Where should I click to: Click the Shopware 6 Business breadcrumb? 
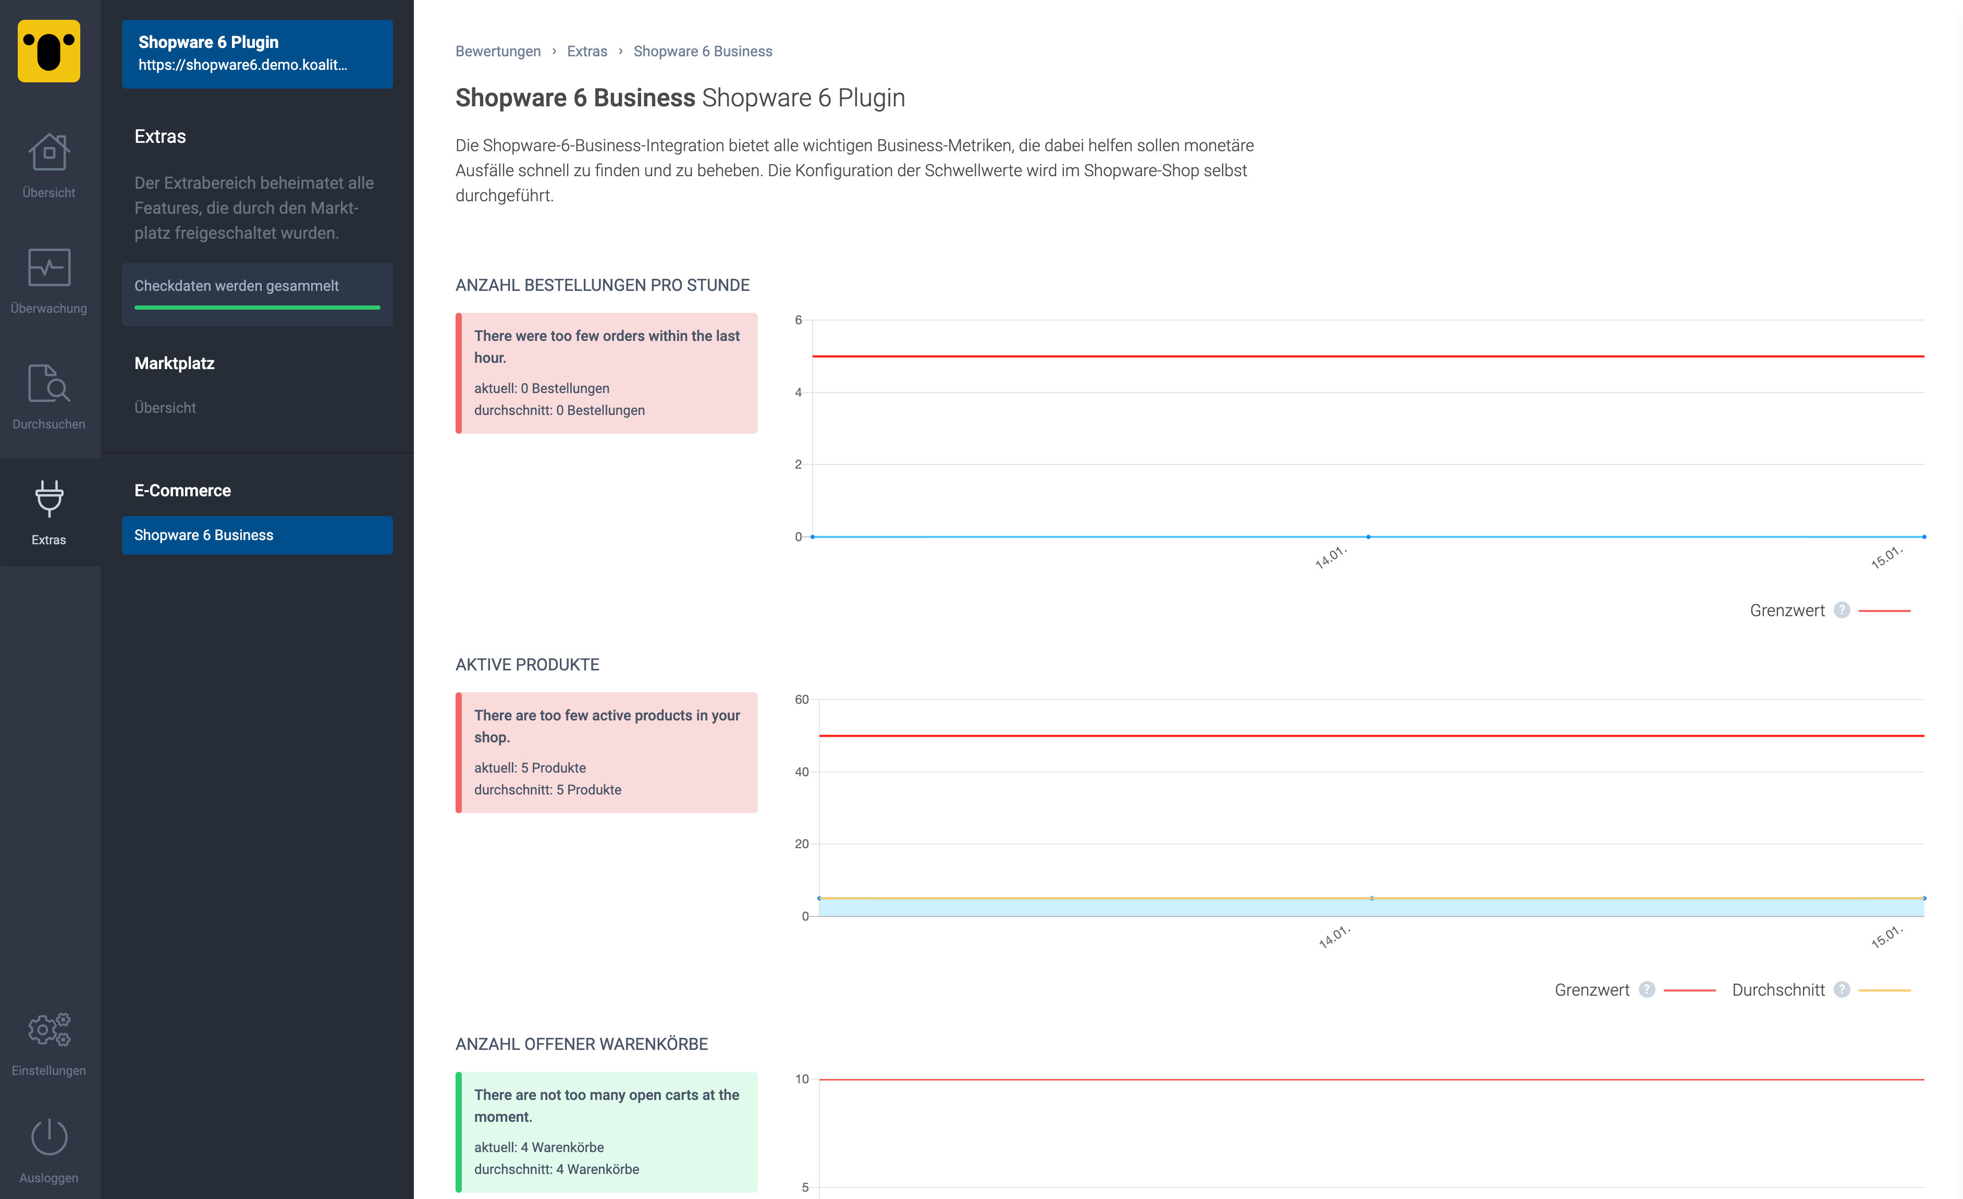pos(703,51)
